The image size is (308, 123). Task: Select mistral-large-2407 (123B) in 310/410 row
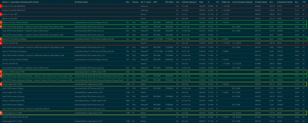(x=12, y=84)
